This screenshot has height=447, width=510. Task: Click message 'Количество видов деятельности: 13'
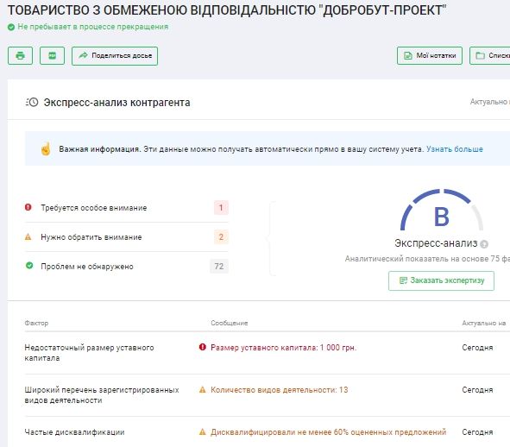(279, 390)
